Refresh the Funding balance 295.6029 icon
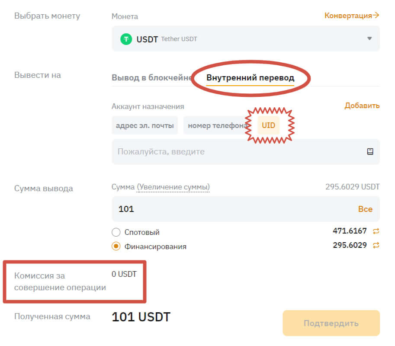Screen dimensions: 395x346 point(376,245)
